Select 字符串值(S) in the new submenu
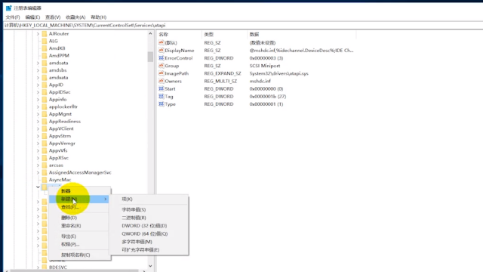 coord(134,210)
